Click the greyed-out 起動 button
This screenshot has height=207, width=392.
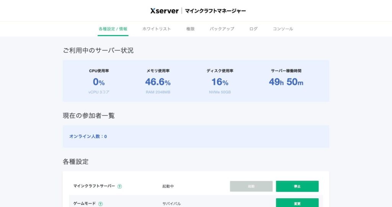(x=251, y=186)
